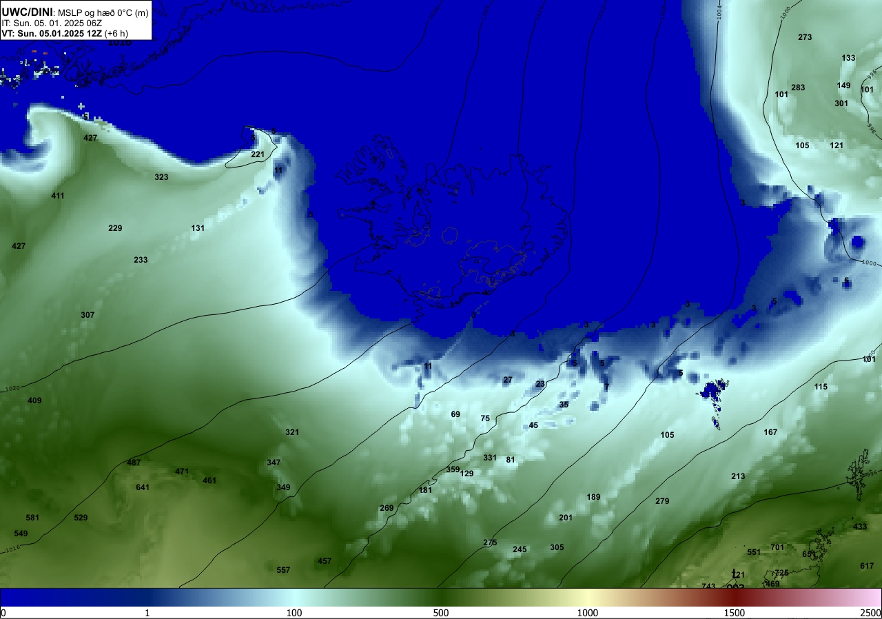The image size is (882, 619).
Task: Click the 100 label on the color scale
Action: point(294,613)
